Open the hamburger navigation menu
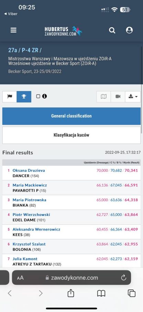The image size is (143, 312). [13, 30]
